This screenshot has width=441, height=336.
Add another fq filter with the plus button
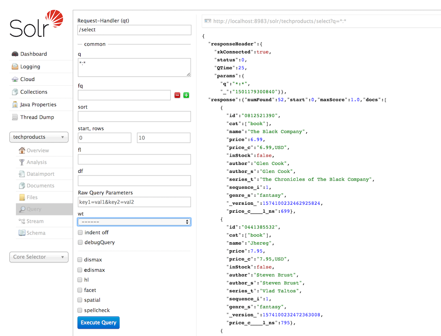(x=186, y=94)
